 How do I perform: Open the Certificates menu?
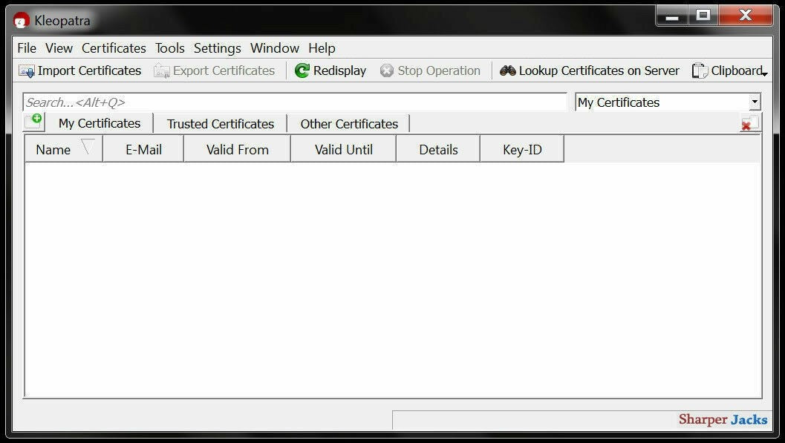(x=113, y=47)
